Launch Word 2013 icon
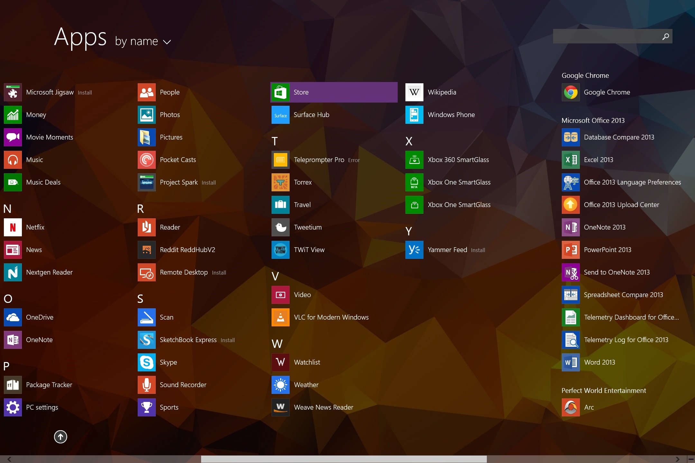The image size is (695, 463). [571, 362]
